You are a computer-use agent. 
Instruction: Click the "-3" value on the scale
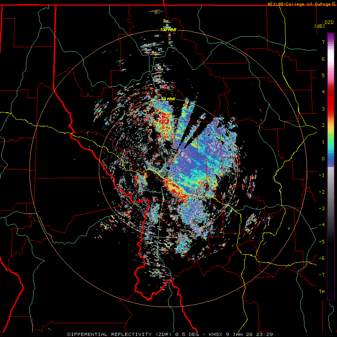[x=322, y=209]
